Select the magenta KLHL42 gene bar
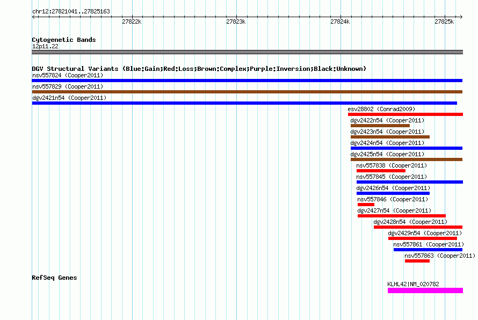 click(425, 290)
